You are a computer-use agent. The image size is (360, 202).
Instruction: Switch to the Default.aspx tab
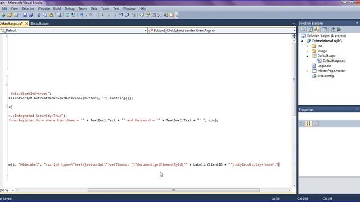pos(39,24)
